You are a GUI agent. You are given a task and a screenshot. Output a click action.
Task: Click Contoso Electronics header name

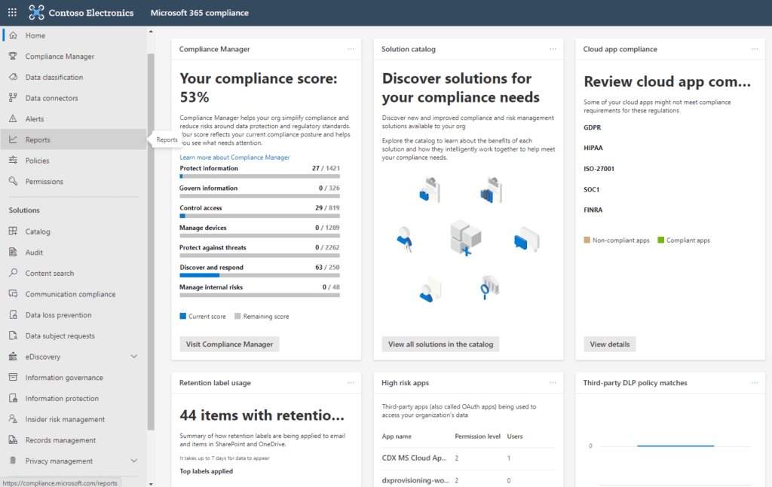click(91, 13)
